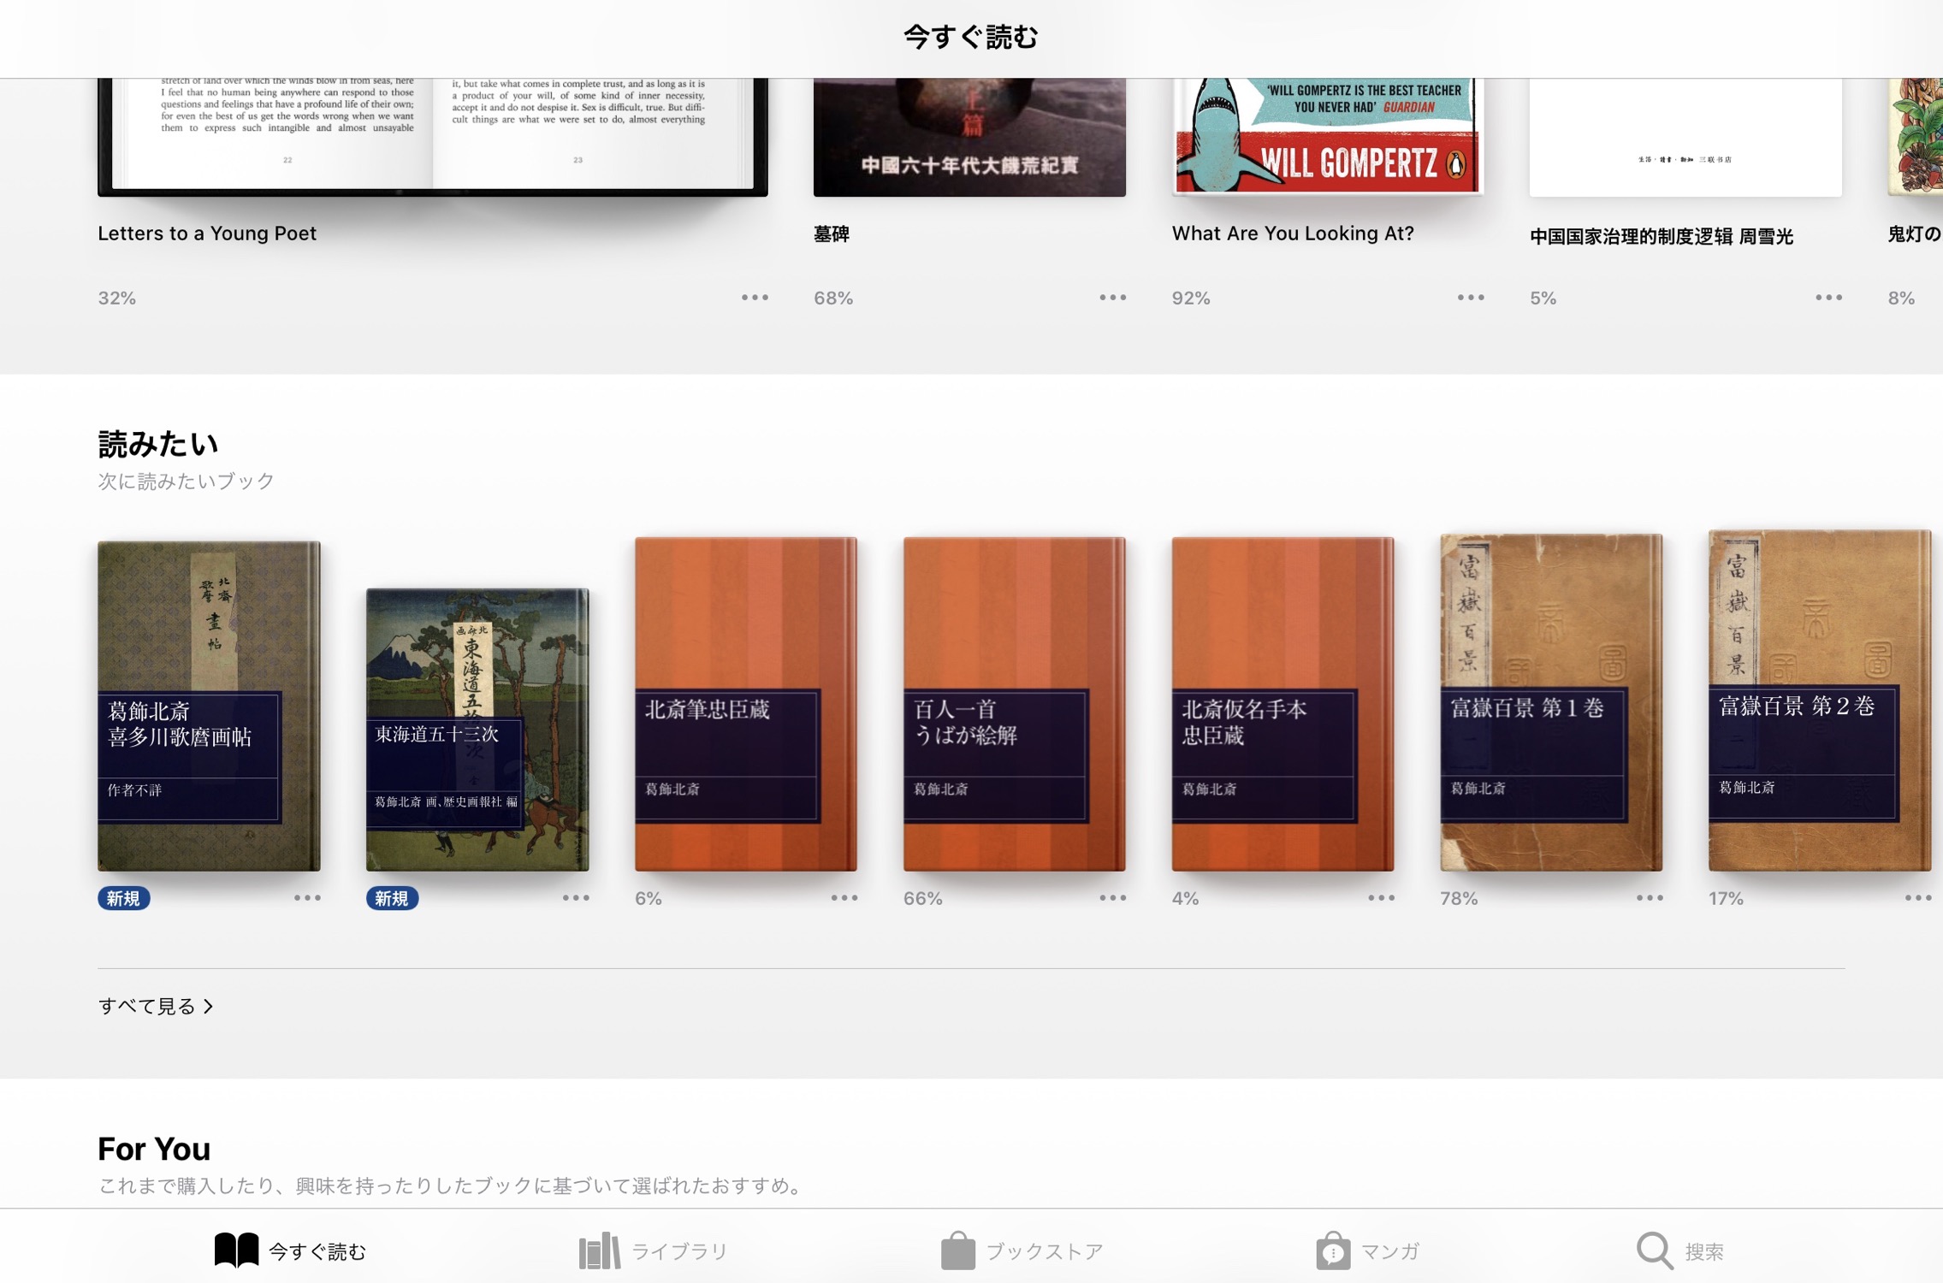Open the 北斎仮名手本忠臣蔵 book cover
This screenshot has height=1283, width=1943.
point(1282,703)
